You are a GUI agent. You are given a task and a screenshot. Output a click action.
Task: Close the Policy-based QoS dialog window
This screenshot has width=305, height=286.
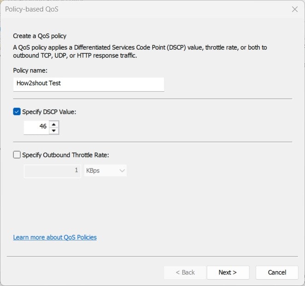click(x=294, y=9)
